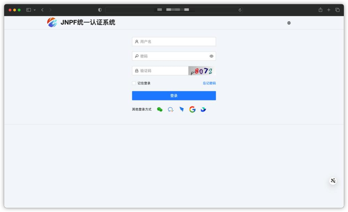Image resolution: width=348 pixels, height=212 pixels.
Task: Toggle password visibility eye icon
Action: point(211,56)
